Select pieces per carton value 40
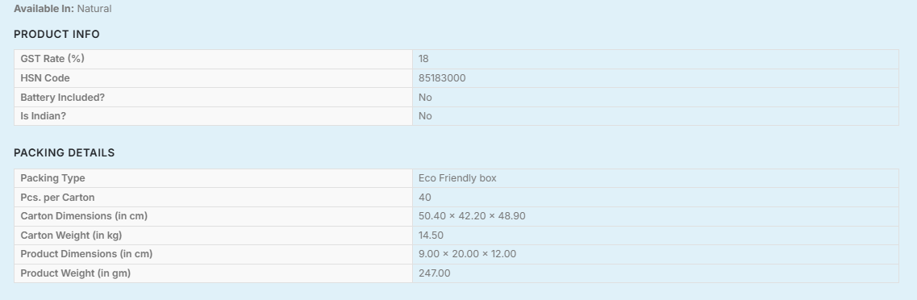 click(x=424, y=197)
